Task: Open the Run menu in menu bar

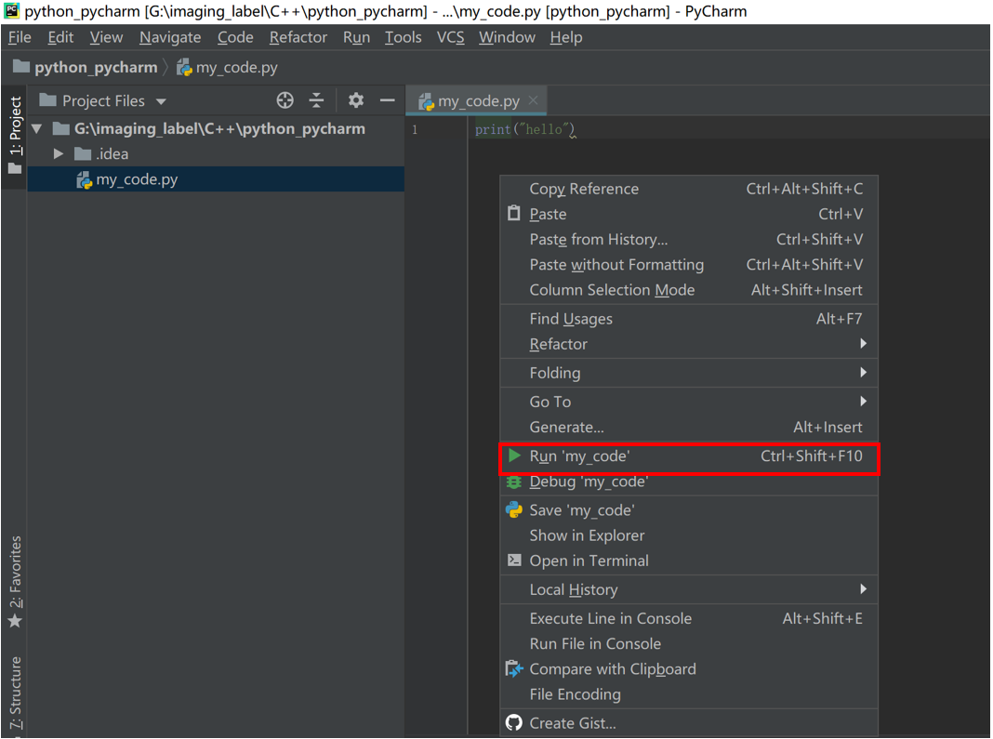Action: [356, 37]
